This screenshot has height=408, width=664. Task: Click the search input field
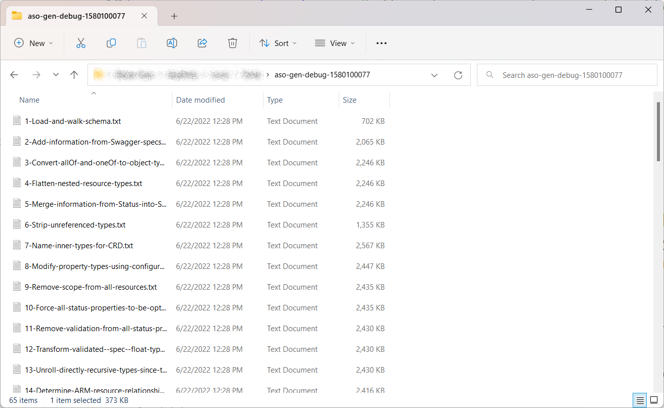567,75
